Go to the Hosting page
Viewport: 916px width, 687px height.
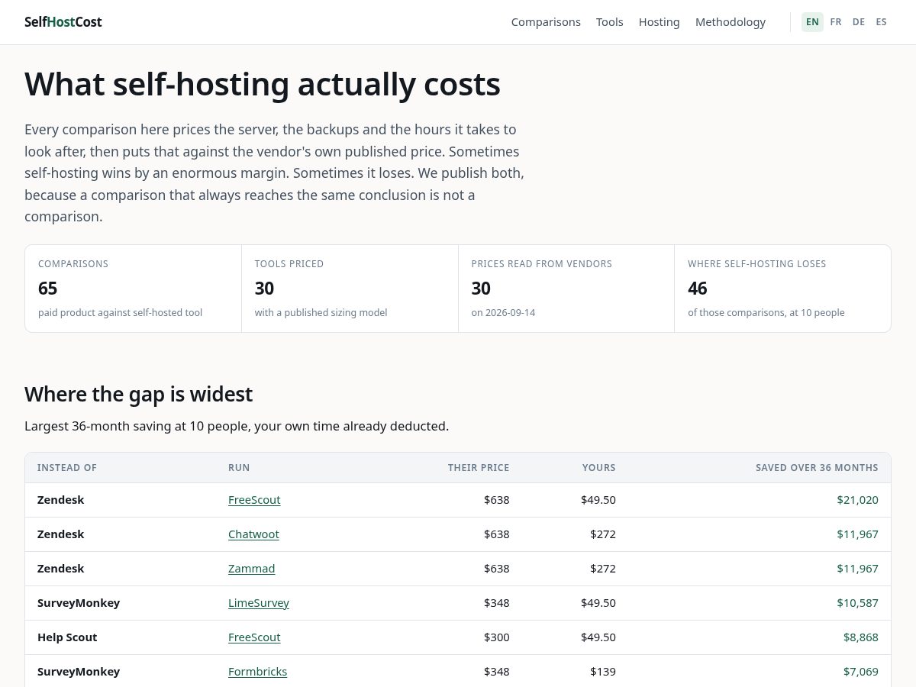[x=660, y=22]
